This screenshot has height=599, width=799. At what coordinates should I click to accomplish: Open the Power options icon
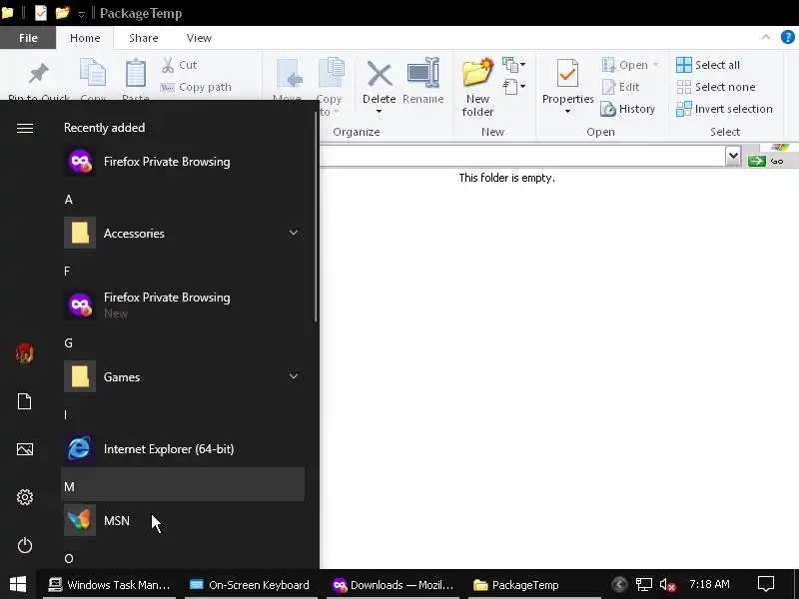click(24, 545)
